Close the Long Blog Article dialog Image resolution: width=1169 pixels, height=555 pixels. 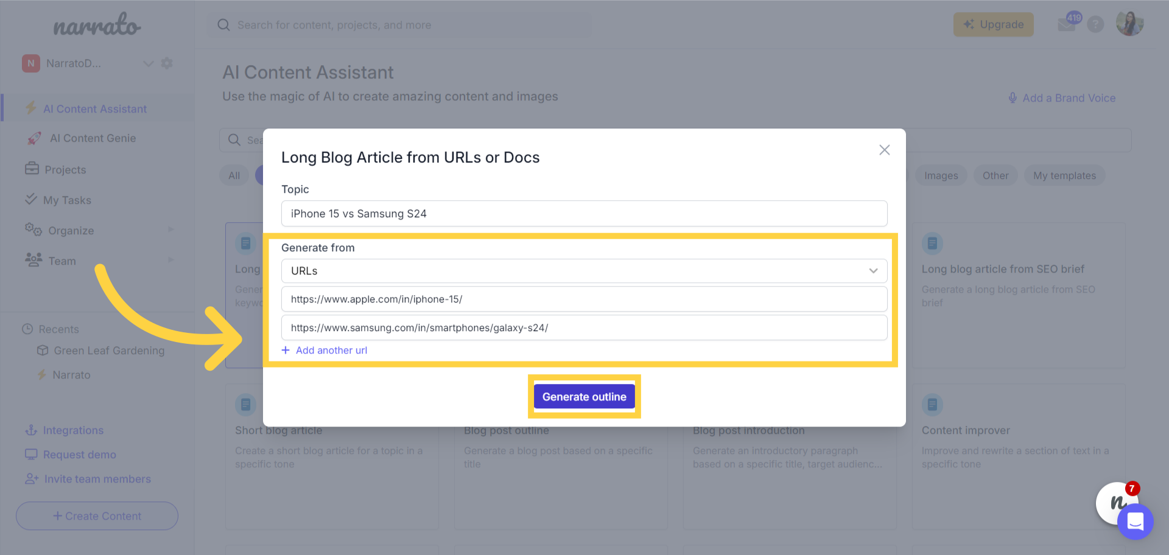[884, 150]
